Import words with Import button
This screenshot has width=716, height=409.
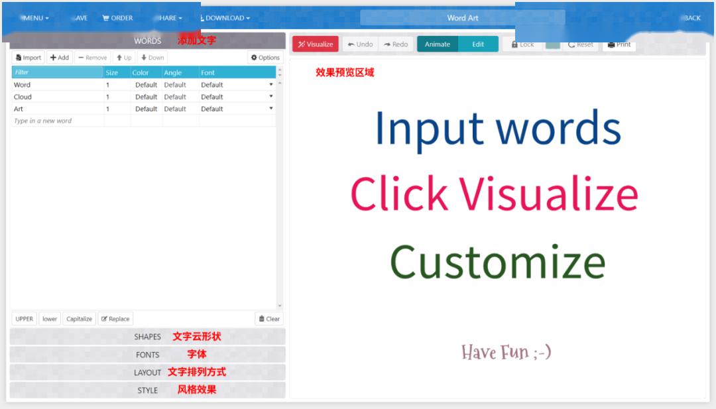29,58
